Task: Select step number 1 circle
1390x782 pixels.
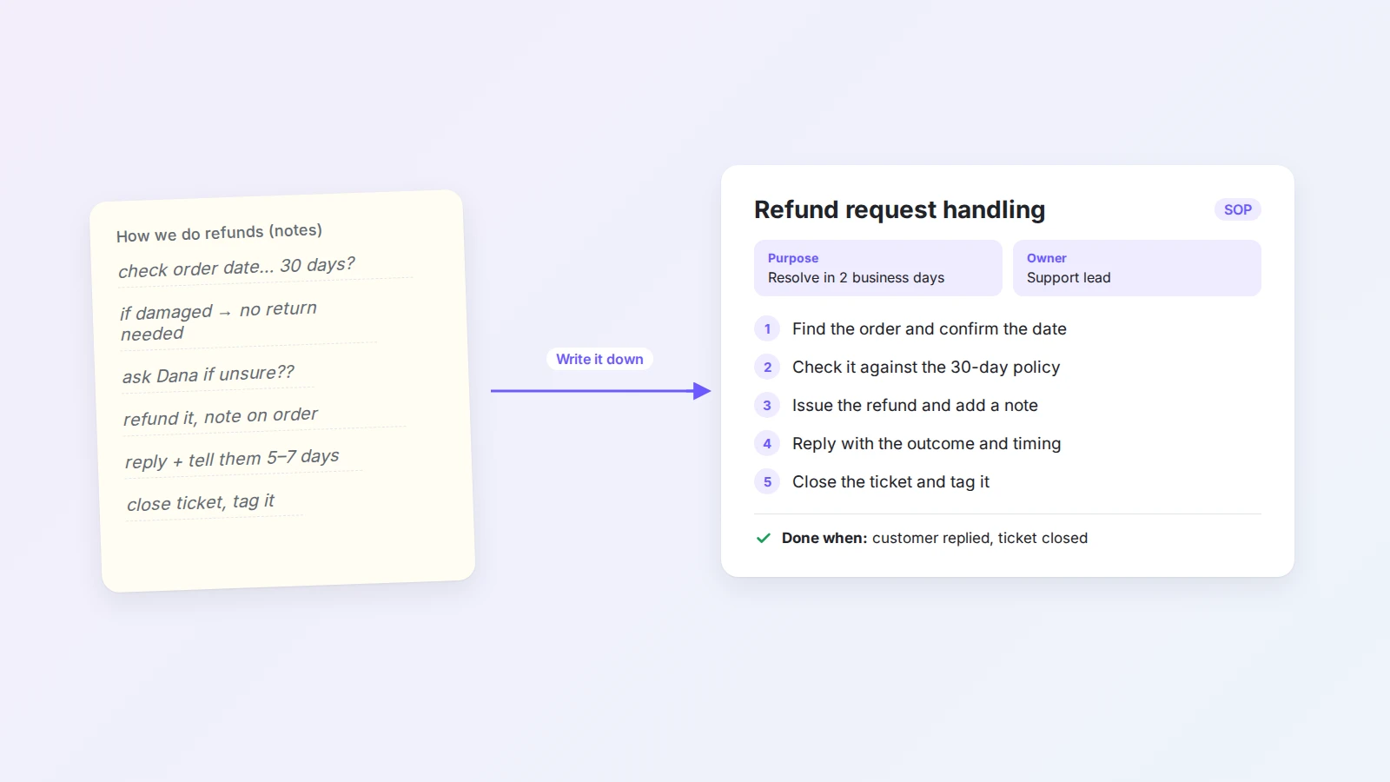Action: (x=767, y=328)
